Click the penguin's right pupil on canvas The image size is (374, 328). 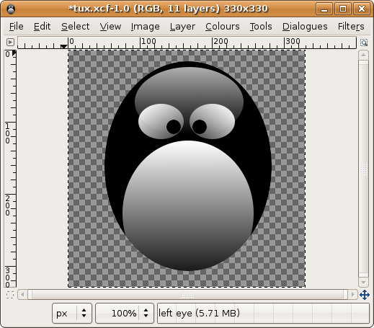click(200, 127)
